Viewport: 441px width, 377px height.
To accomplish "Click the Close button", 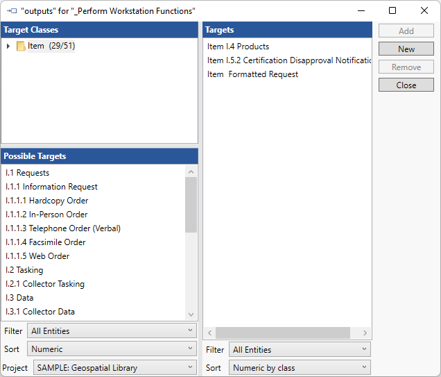I will (x=406, y=85).
